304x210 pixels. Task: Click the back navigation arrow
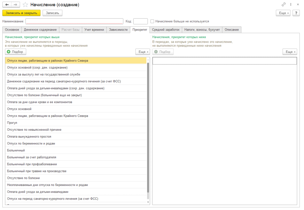tap(7, 5)
